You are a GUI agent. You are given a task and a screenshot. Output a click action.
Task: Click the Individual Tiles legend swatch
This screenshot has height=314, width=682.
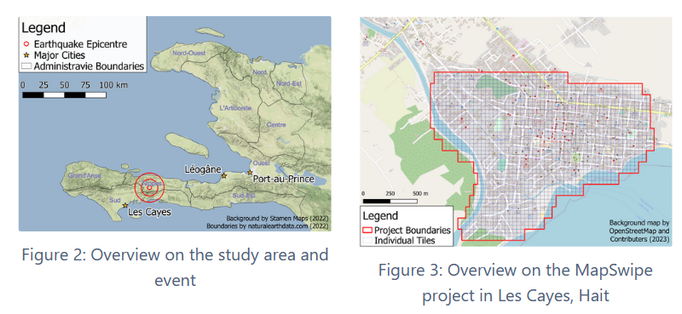click(368, 240)
